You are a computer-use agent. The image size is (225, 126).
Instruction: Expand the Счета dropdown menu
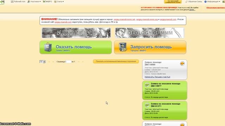click(59, 1)
